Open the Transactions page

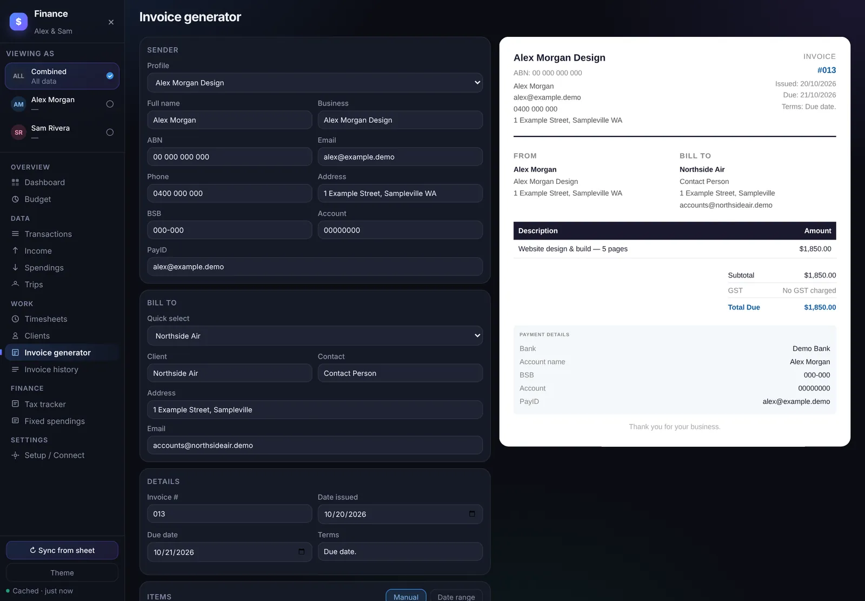tap(62, 234)
